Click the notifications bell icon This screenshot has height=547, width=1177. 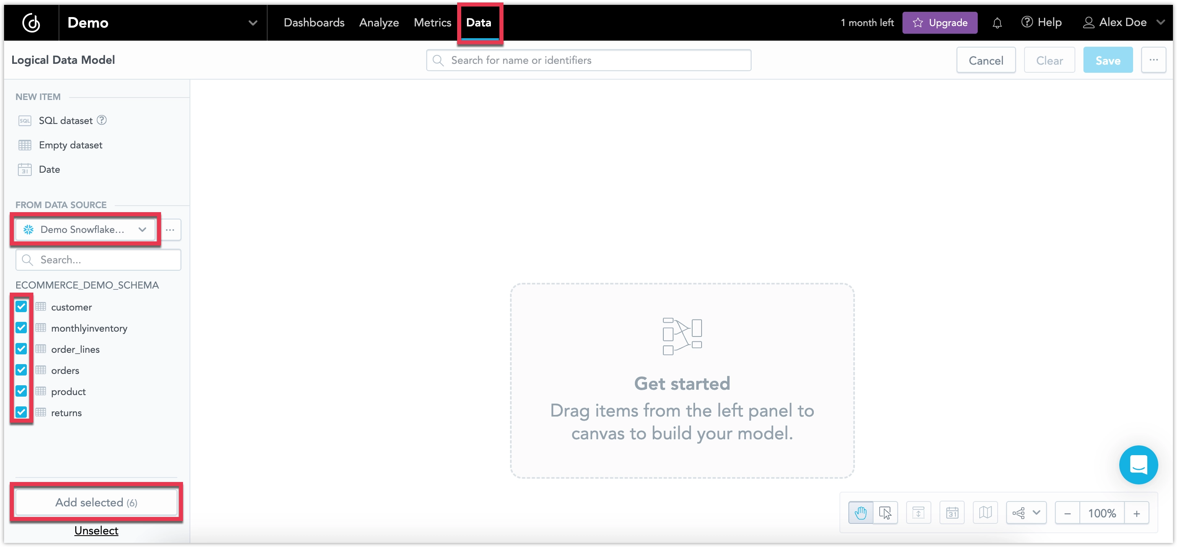pyautogui.click(x=998, y=22)
